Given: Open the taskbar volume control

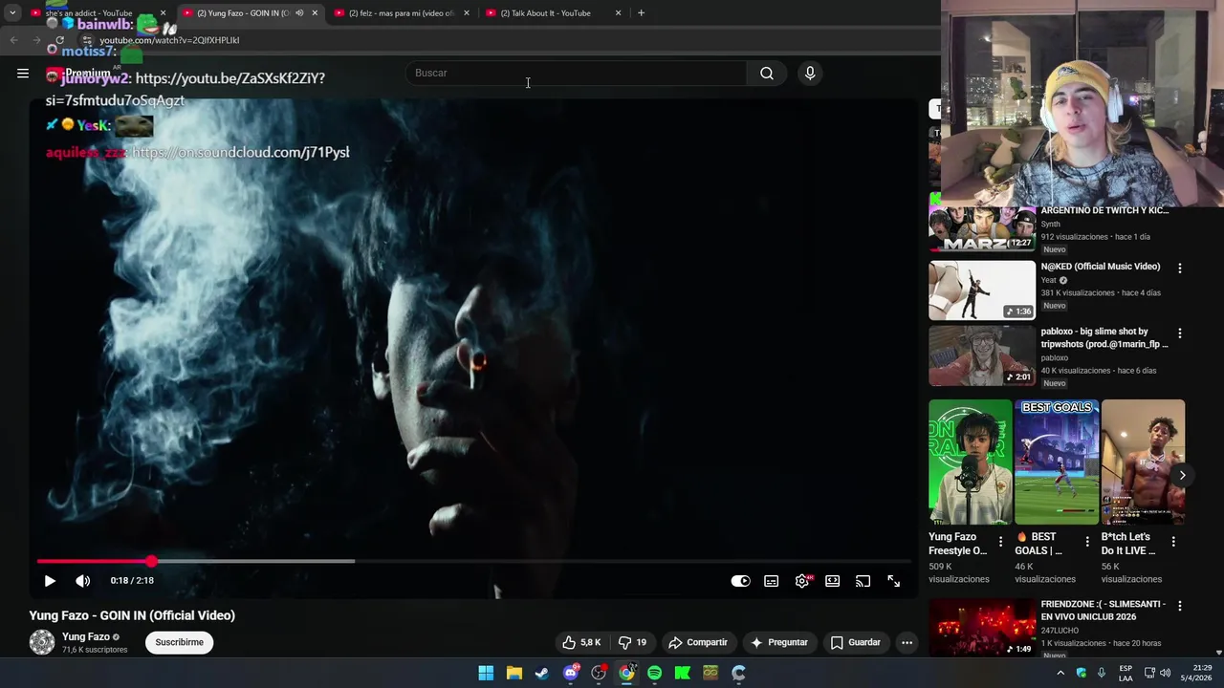Looking at the screenshot, I should [x=1166, y=673].
